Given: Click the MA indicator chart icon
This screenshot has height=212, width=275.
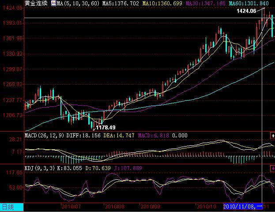Looking at the screenshot, I should click(x=54, y=3).
